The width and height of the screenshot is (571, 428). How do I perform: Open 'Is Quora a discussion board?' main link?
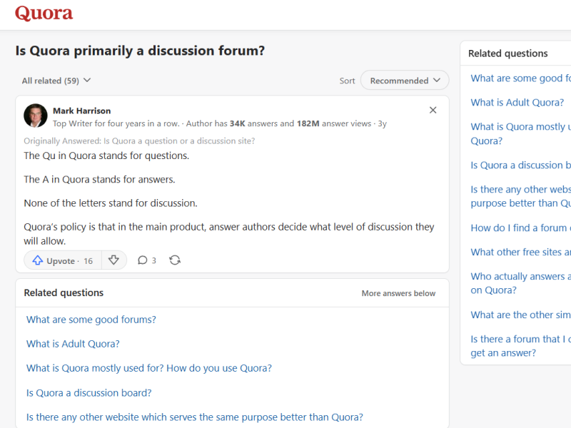tap(89, 393)
